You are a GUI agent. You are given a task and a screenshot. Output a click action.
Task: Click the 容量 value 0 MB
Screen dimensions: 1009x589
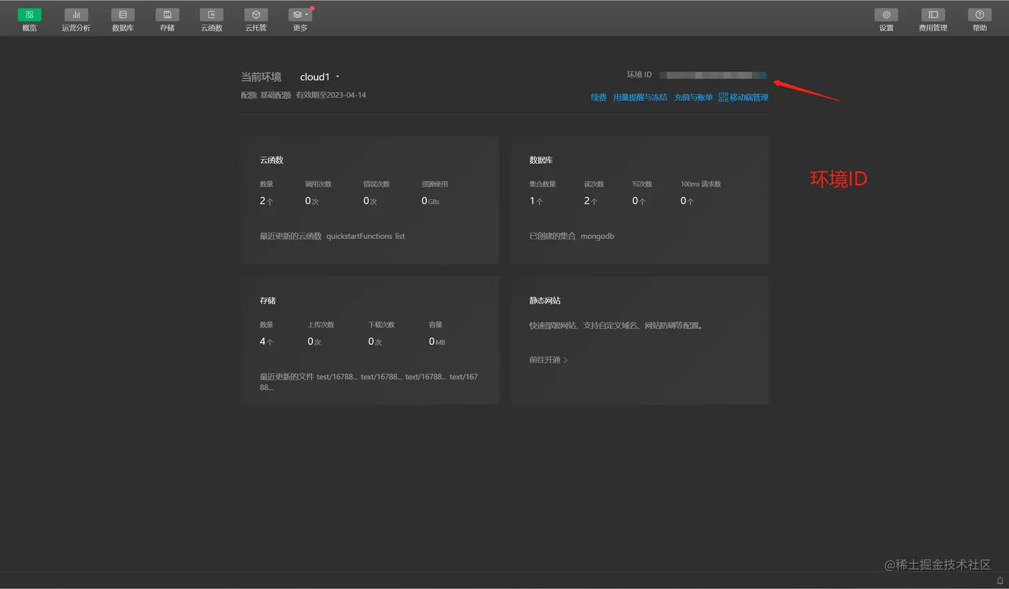[x=437, y=342]
